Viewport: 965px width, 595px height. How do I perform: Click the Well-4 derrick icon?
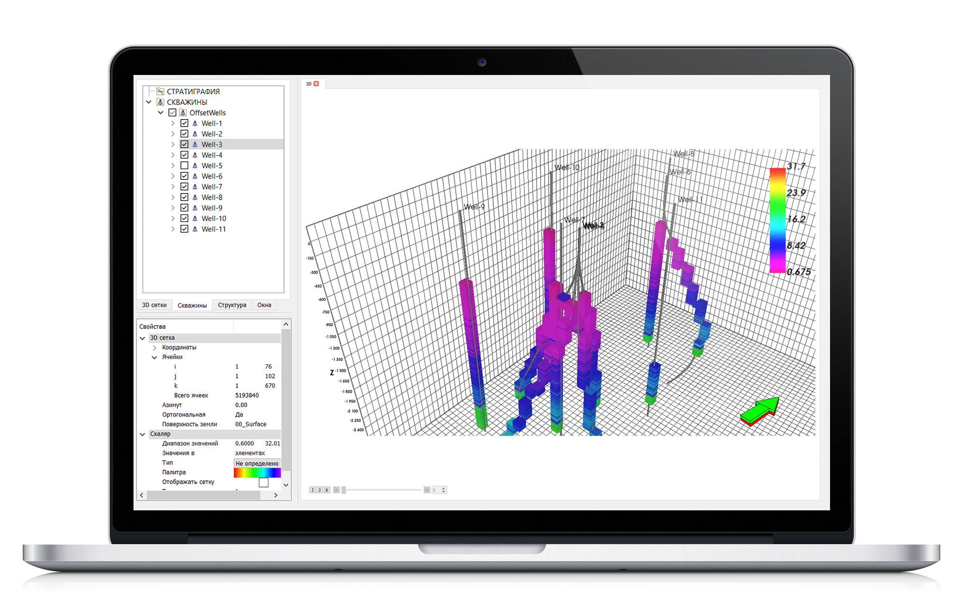click(195, 155)
